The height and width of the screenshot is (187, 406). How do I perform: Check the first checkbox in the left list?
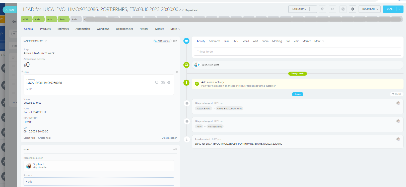[13, 57]
